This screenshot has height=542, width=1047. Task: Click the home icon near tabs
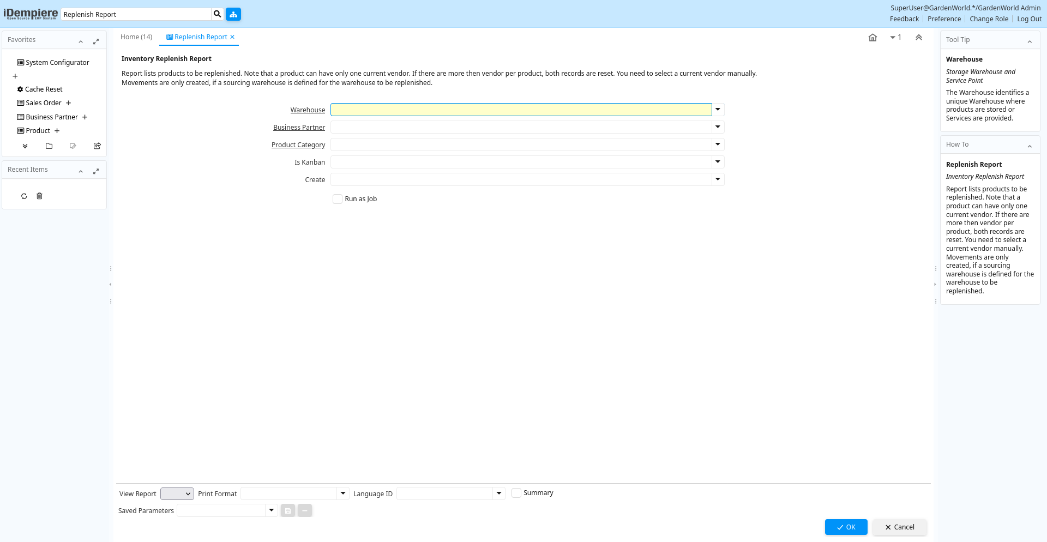[x=872, y=38]
